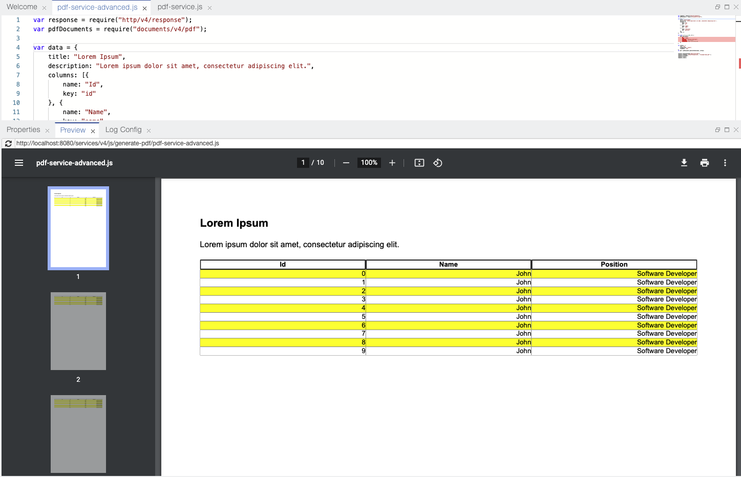The height and width of the screenshot is (477, 741).
Task: Click the fit to page icon
Action: pos(419,163)
